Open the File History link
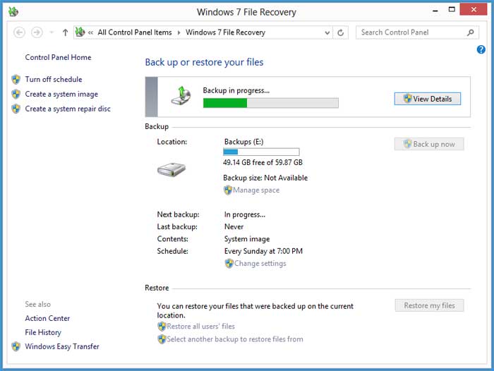This screenshot has width=494, height=371. 43,332
